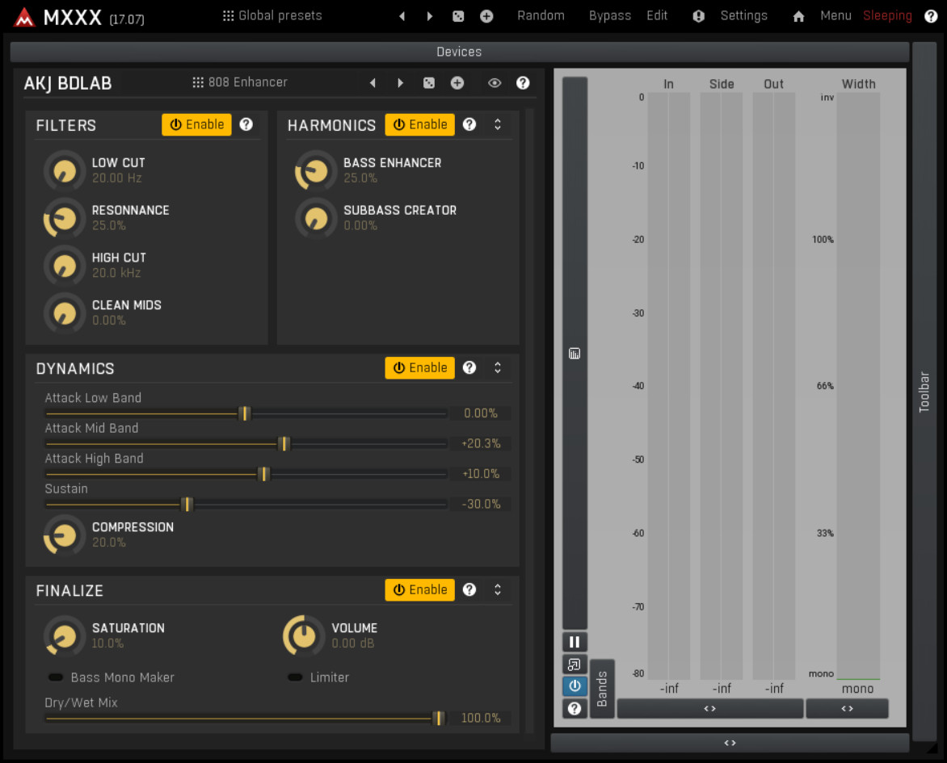Open top-right global help question icon
Image resolution: width=947 pixels, height=763 pixels.
[x=931, y=16]
